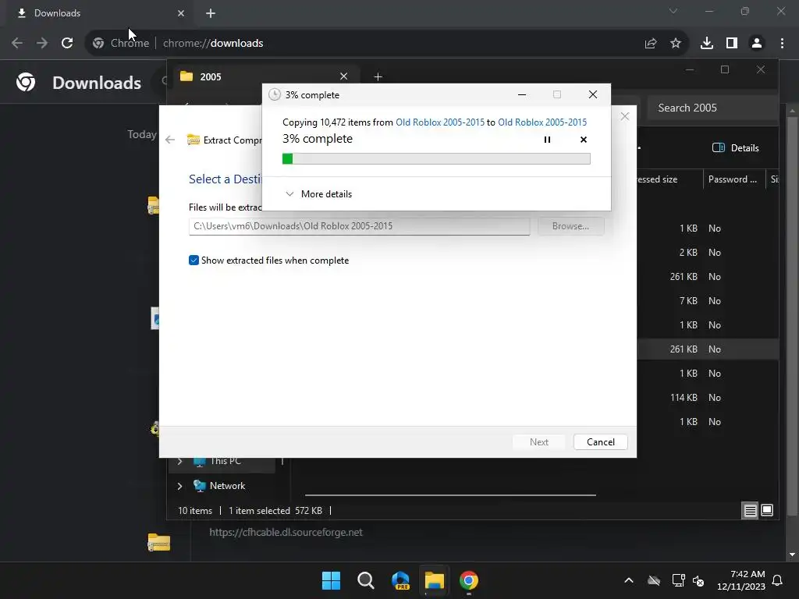Open the notification bell
Image resolution: width=799 pixels, height=599 pixels.
(778, 580)
